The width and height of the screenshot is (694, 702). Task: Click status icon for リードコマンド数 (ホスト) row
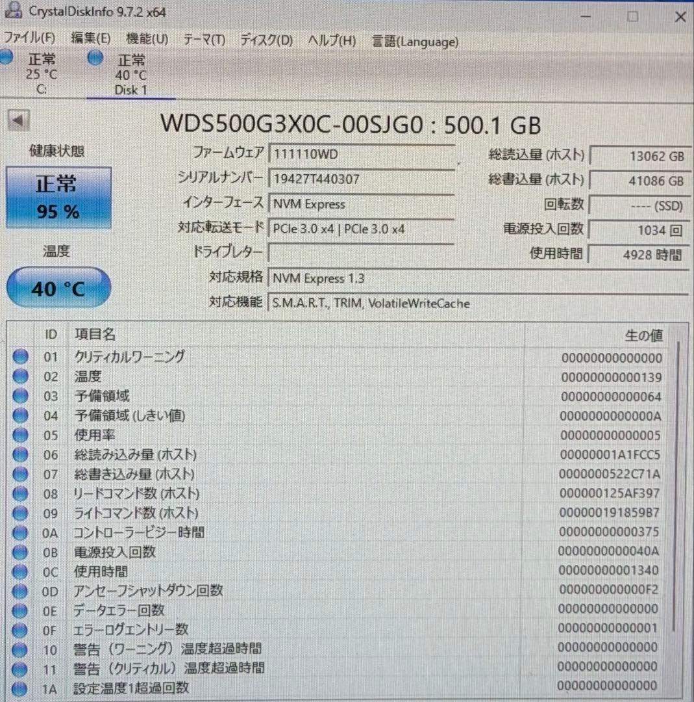click(20, 494)
